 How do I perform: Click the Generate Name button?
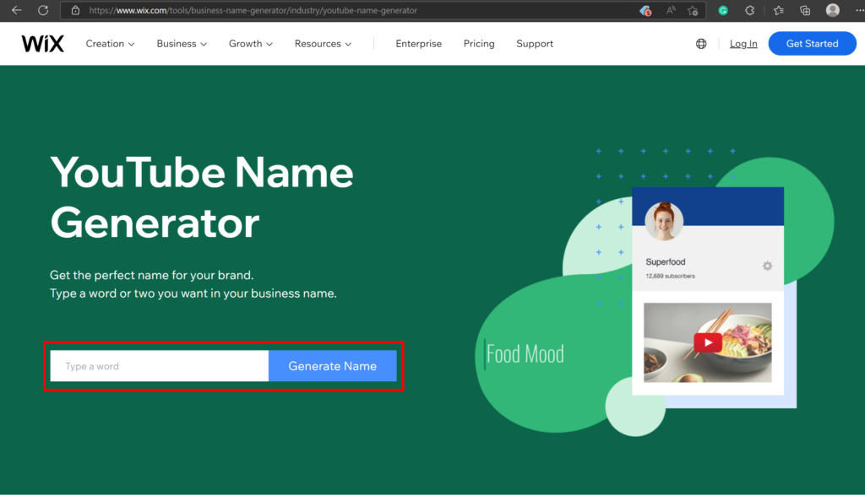pos(332,366)
